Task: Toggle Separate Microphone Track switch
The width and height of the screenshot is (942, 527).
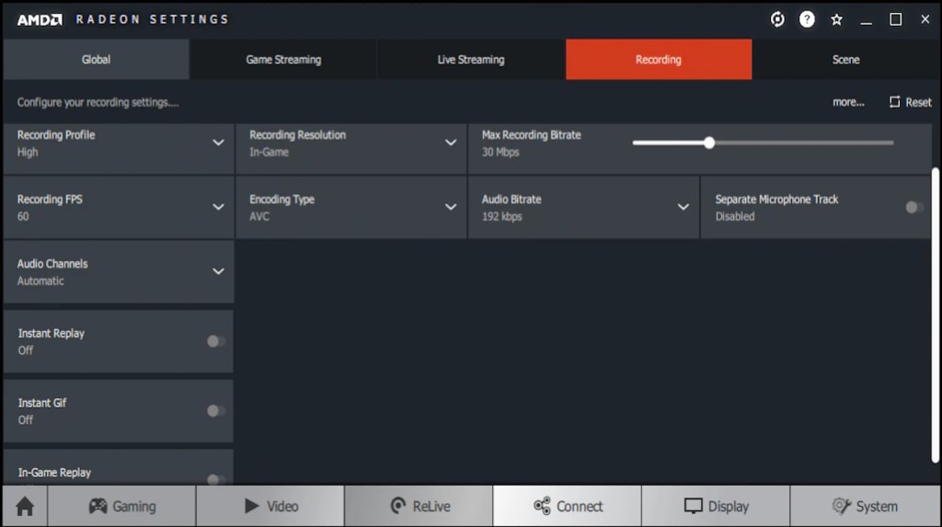Action: pyautogui.click(x=914, y=207)
